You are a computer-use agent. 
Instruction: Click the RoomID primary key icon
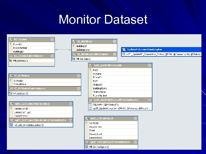click(10, 44)
